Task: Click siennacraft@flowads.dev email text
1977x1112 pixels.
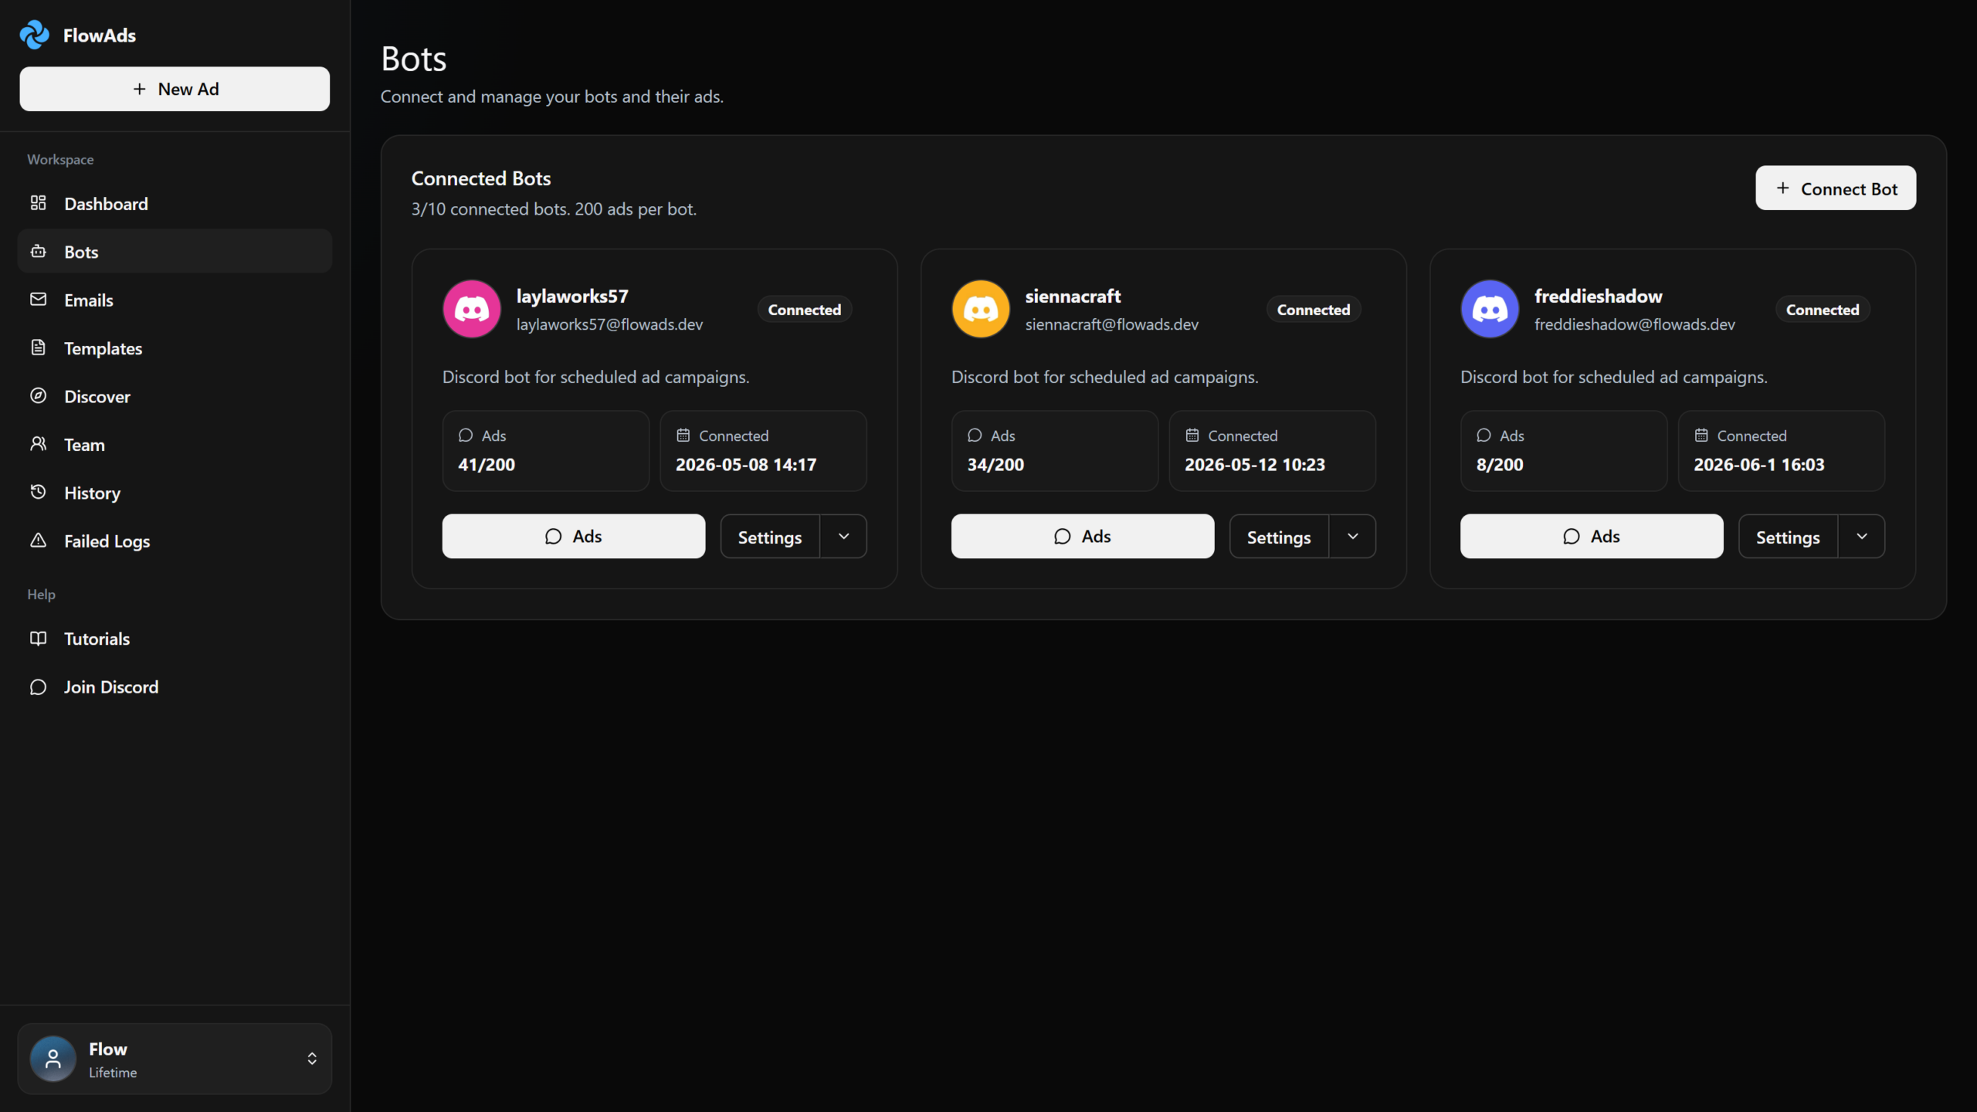Action: coord(1112,325)
